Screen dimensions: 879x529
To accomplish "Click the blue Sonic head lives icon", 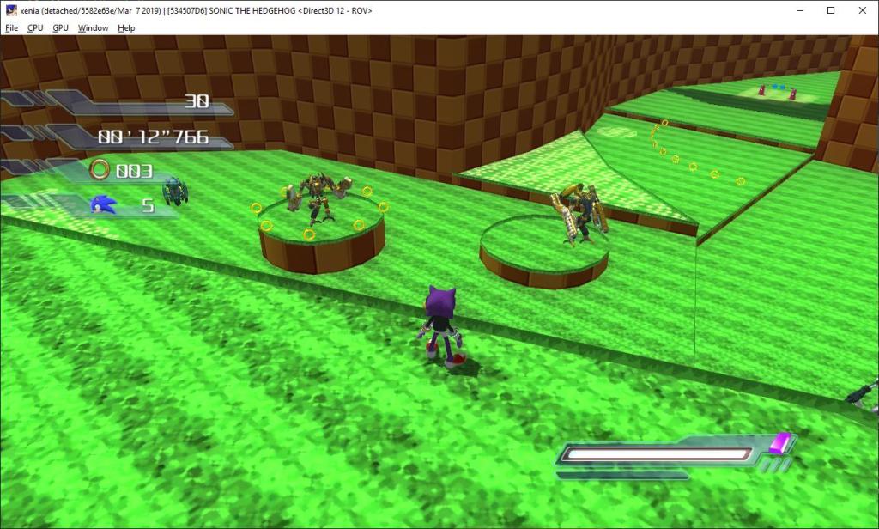I will pyautogui.click(x=104, y=204).
